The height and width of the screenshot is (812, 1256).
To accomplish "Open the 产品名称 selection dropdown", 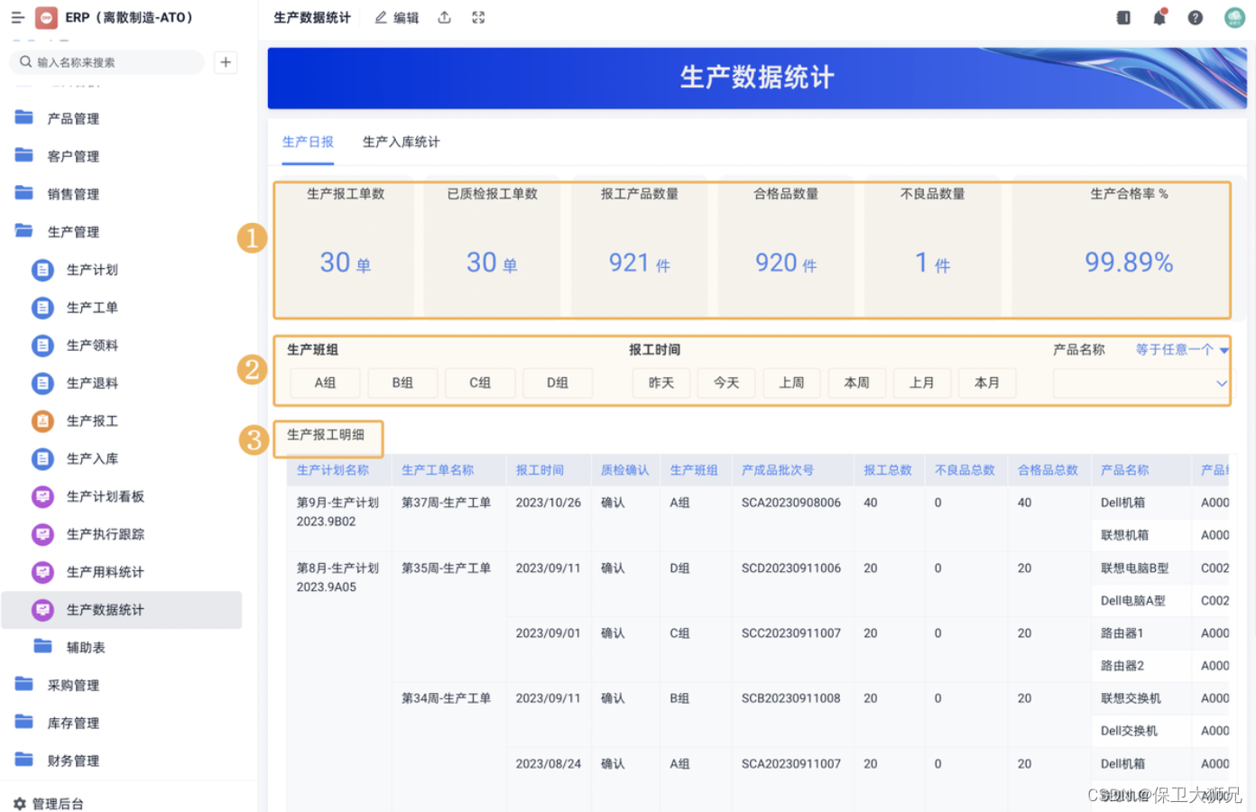I will point(1141,383).
